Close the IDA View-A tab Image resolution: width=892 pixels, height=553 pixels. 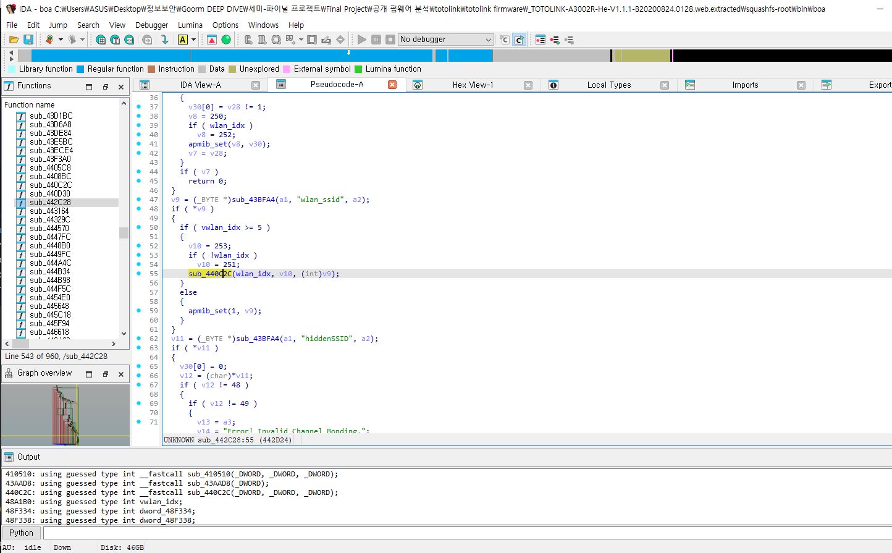(256, 85)
